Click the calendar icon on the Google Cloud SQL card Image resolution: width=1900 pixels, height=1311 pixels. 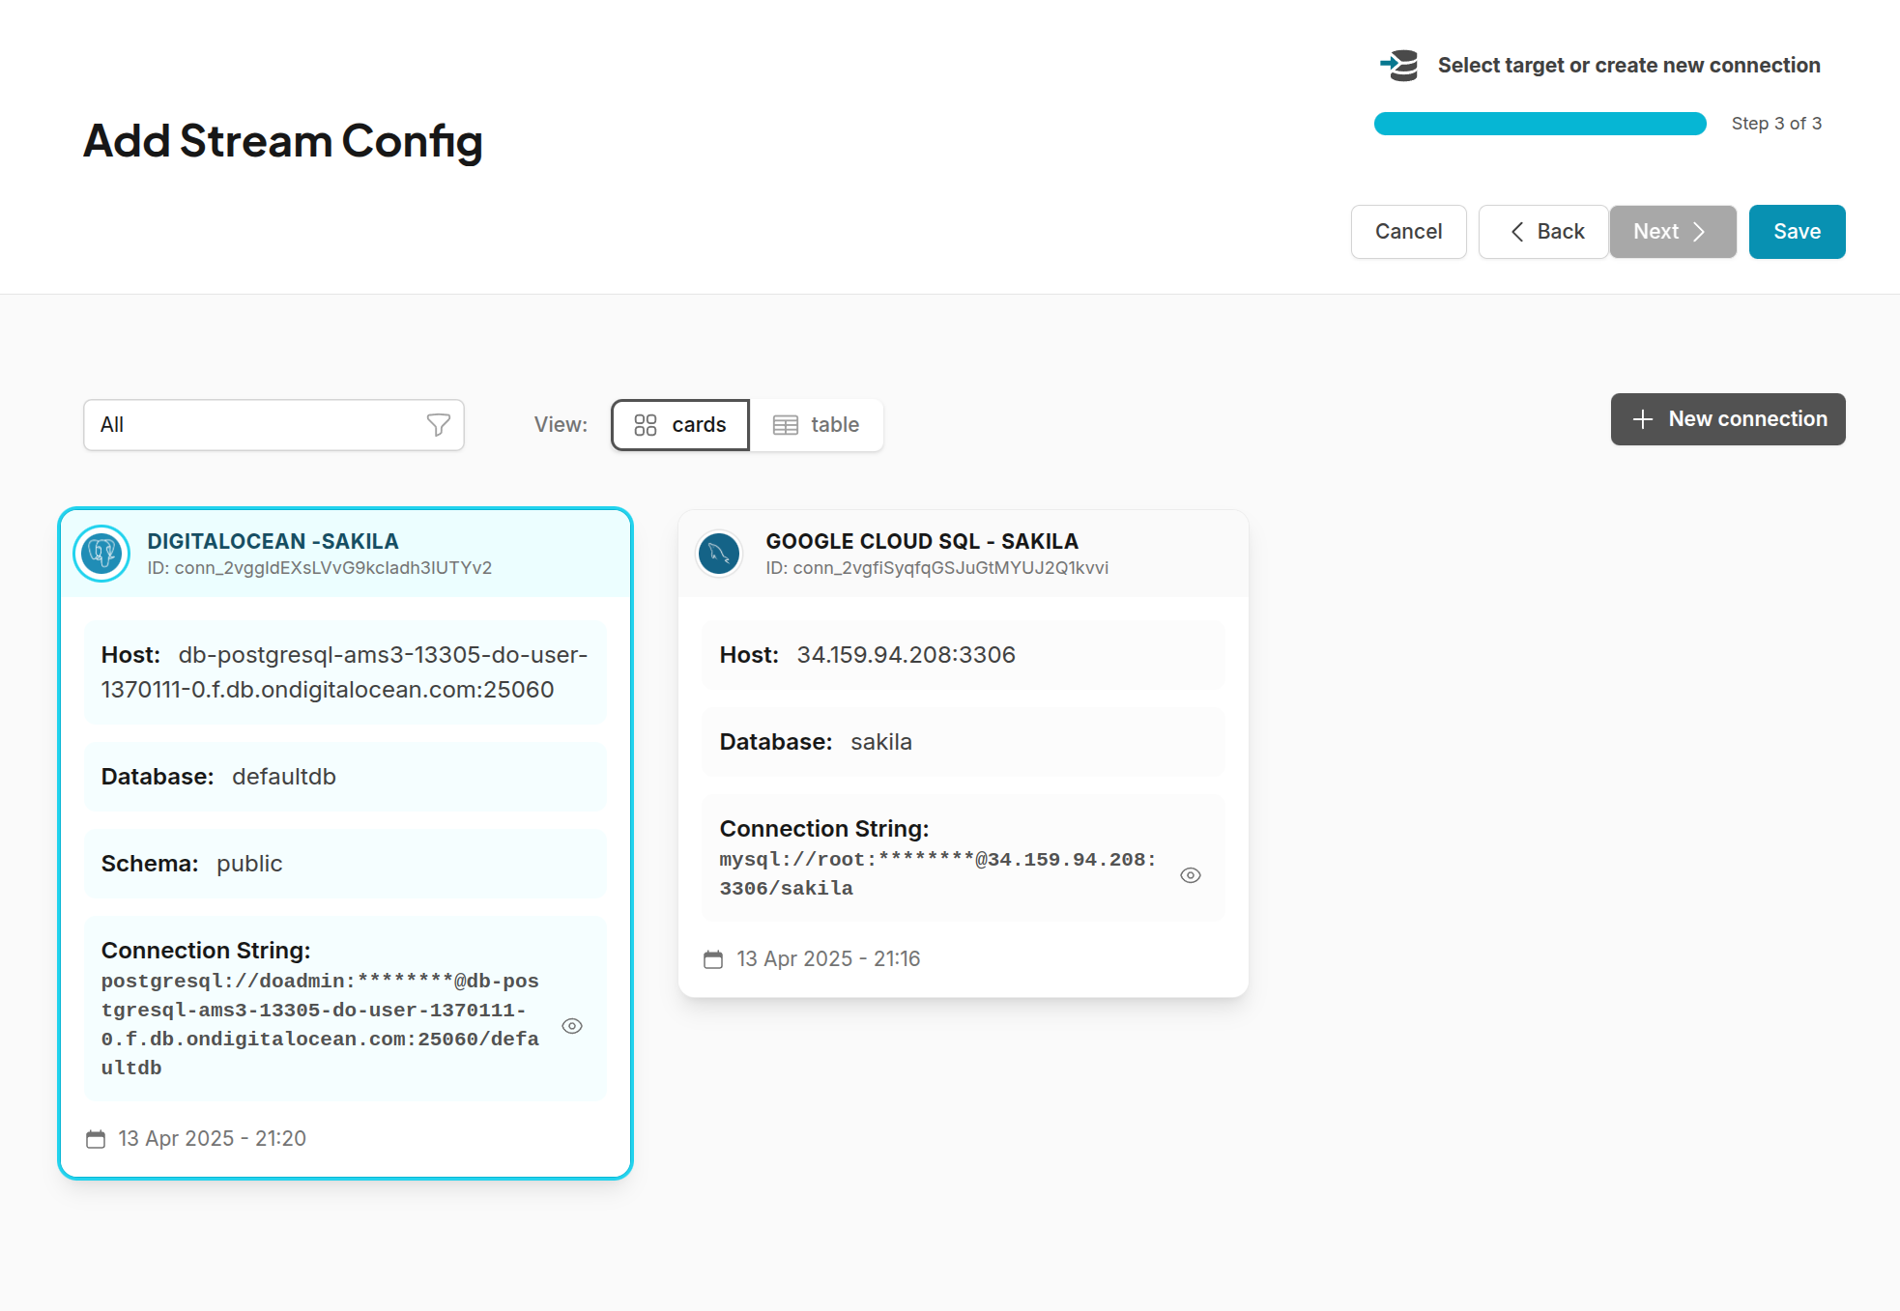point(712,958)
